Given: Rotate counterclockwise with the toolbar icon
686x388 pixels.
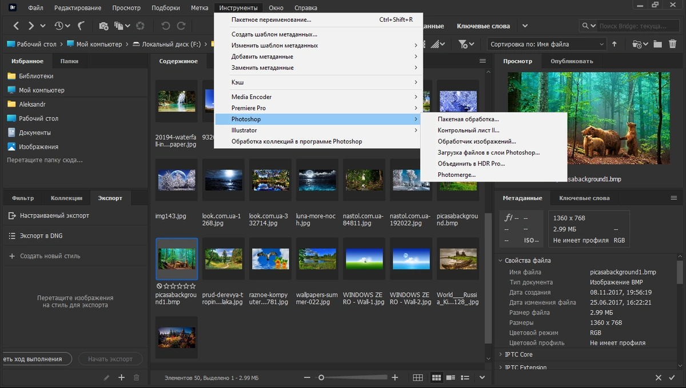Looking at the screenshot, I should coord(166,26).
